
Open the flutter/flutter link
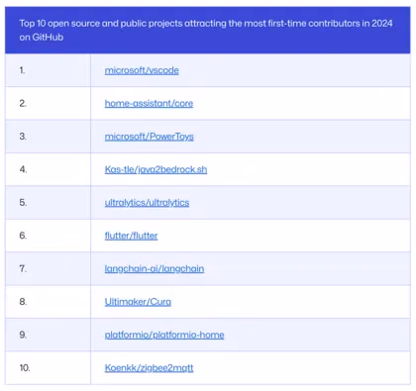tap(131, 236)
